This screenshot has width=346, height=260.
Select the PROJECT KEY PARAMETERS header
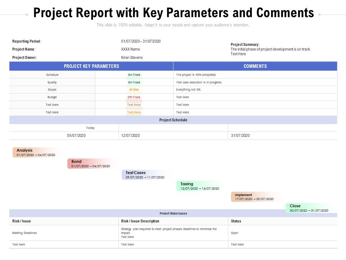[91, 66]
